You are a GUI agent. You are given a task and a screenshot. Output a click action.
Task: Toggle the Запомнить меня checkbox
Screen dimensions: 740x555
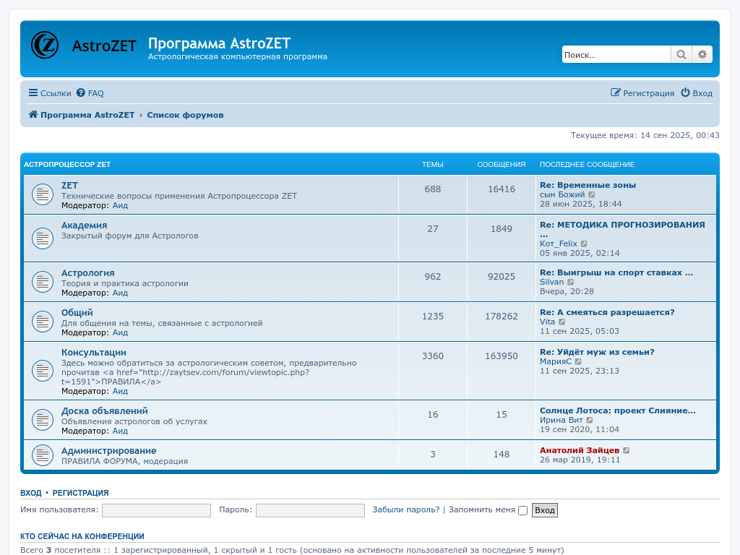pos(522,510)
